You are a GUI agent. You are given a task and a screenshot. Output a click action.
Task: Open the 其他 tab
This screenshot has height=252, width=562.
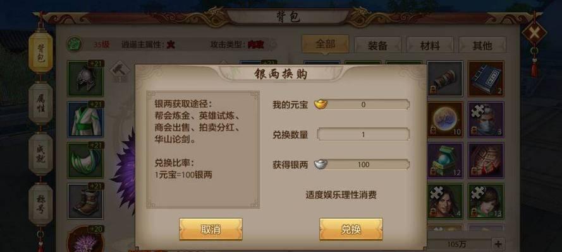[x=482, y=45]
